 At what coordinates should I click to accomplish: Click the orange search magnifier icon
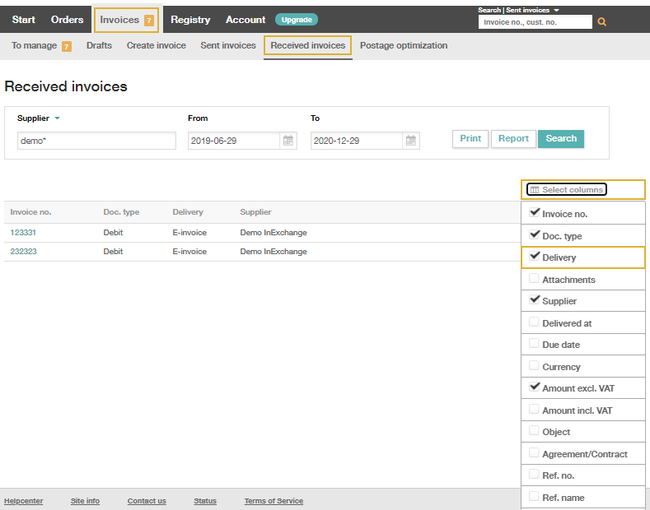pos(602,22)
